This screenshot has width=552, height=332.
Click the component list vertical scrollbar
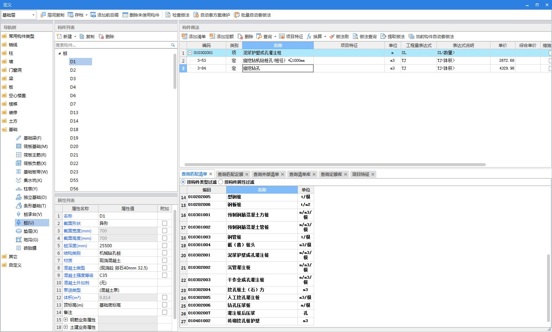175,71
